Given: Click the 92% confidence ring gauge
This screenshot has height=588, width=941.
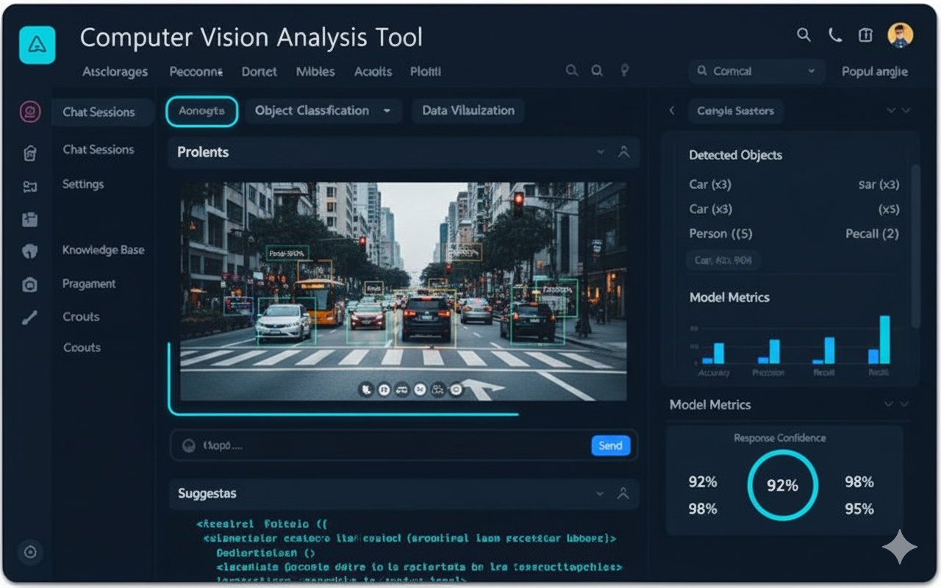Looking at the screenshot, I should (782, 485).
